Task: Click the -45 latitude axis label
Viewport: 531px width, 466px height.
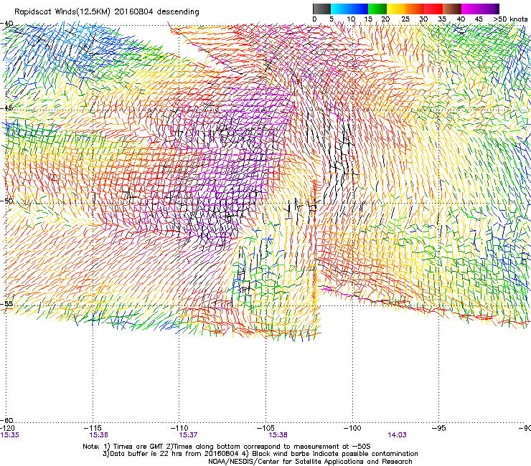Action: 6,108
